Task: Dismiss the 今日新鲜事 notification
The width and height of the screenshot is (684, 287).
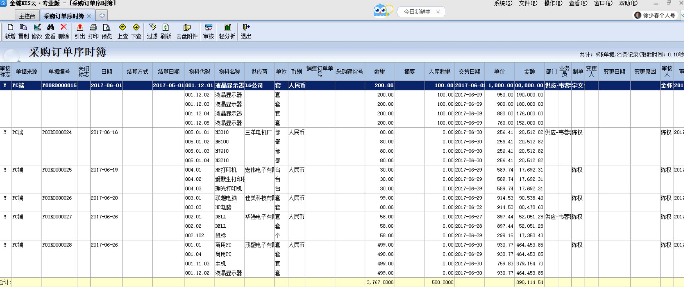Action: (438, 12)
